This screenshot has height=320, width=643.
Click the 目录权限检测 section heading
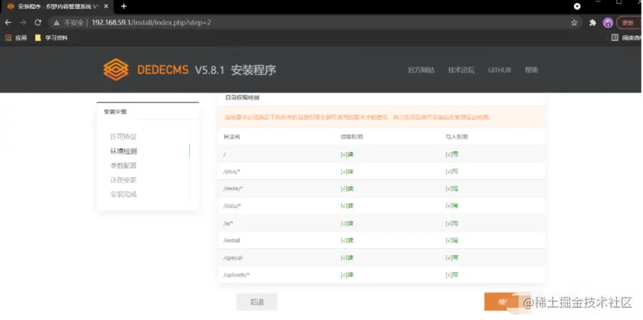pos(242,98)
